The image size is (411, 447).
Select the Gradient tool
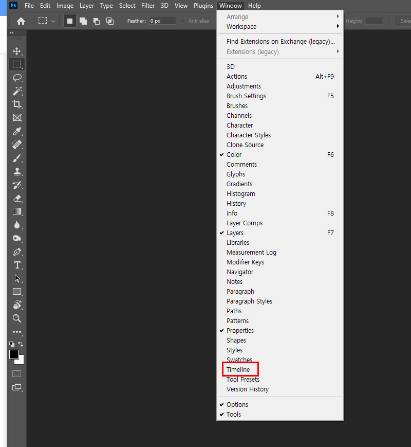tap(17, 211)
